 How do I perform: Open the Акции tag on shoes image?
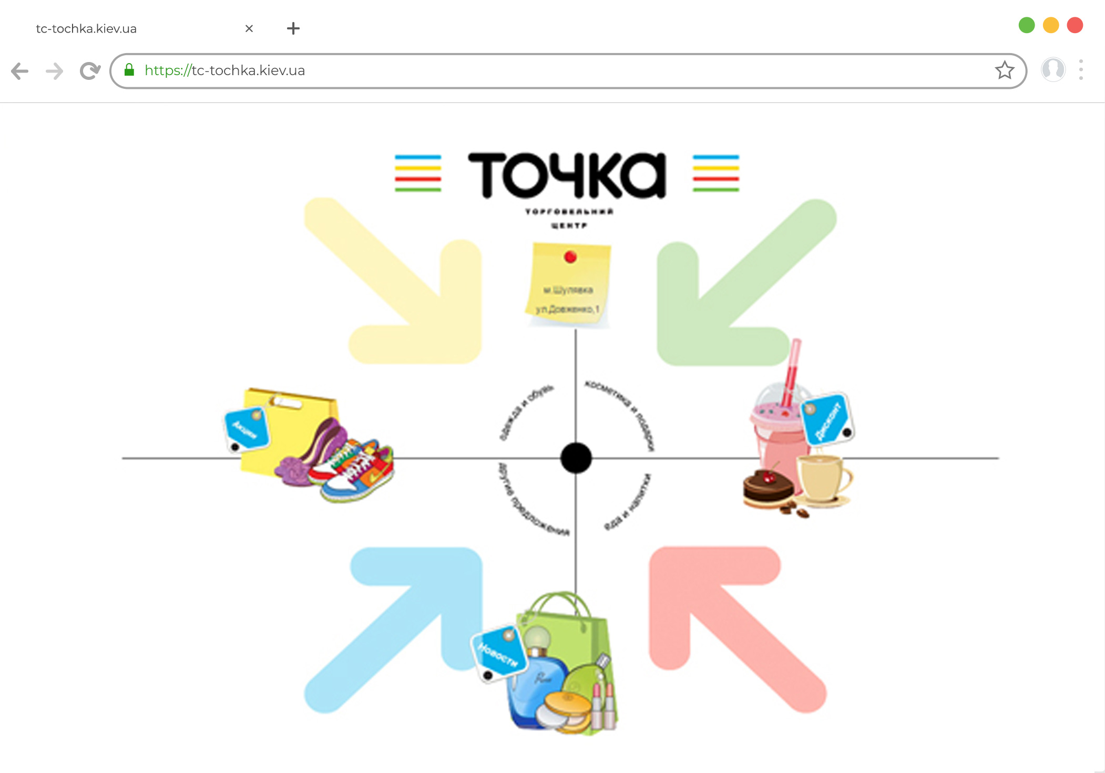pyautogui.click(x=245, y=429)
